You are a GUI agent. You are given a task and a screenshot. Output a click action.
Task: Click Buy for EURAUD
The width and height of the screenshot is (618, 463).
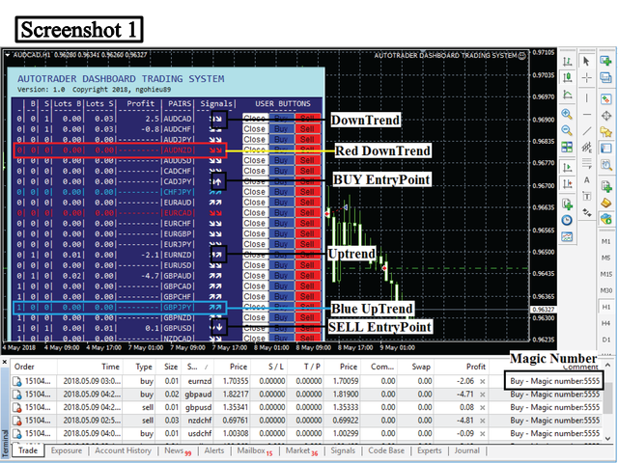[x=281, y=202]
